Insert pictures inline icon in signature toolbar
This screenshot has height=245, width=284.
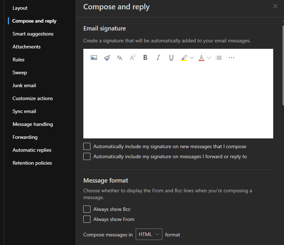(x=94, y=58)
